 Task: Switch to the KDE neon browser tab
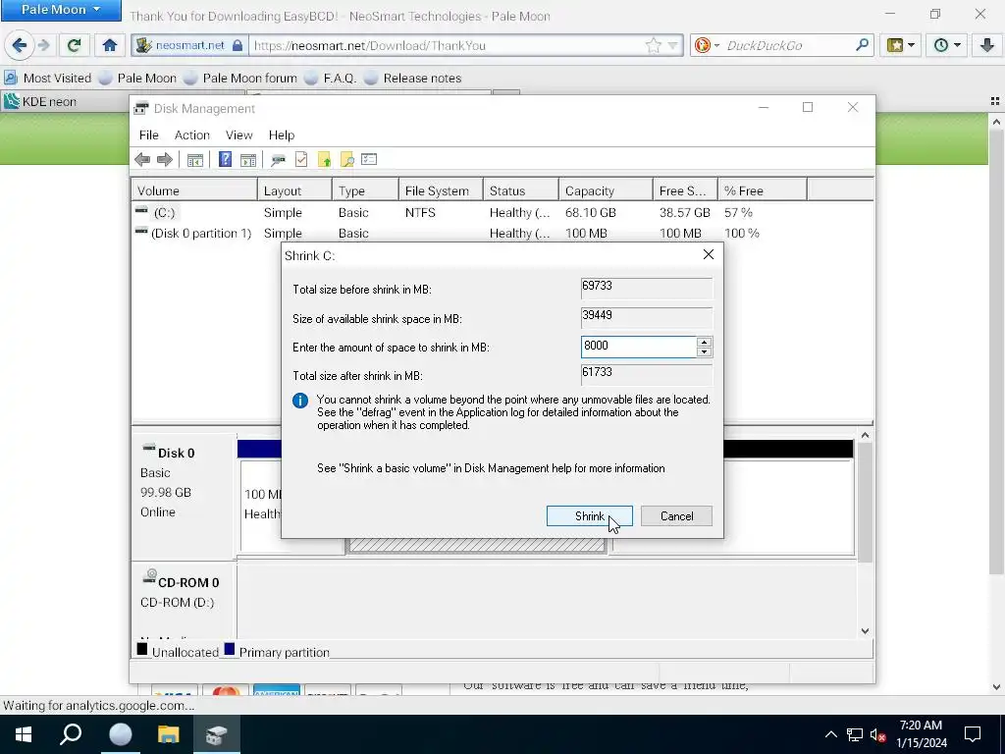click(64, 101)
